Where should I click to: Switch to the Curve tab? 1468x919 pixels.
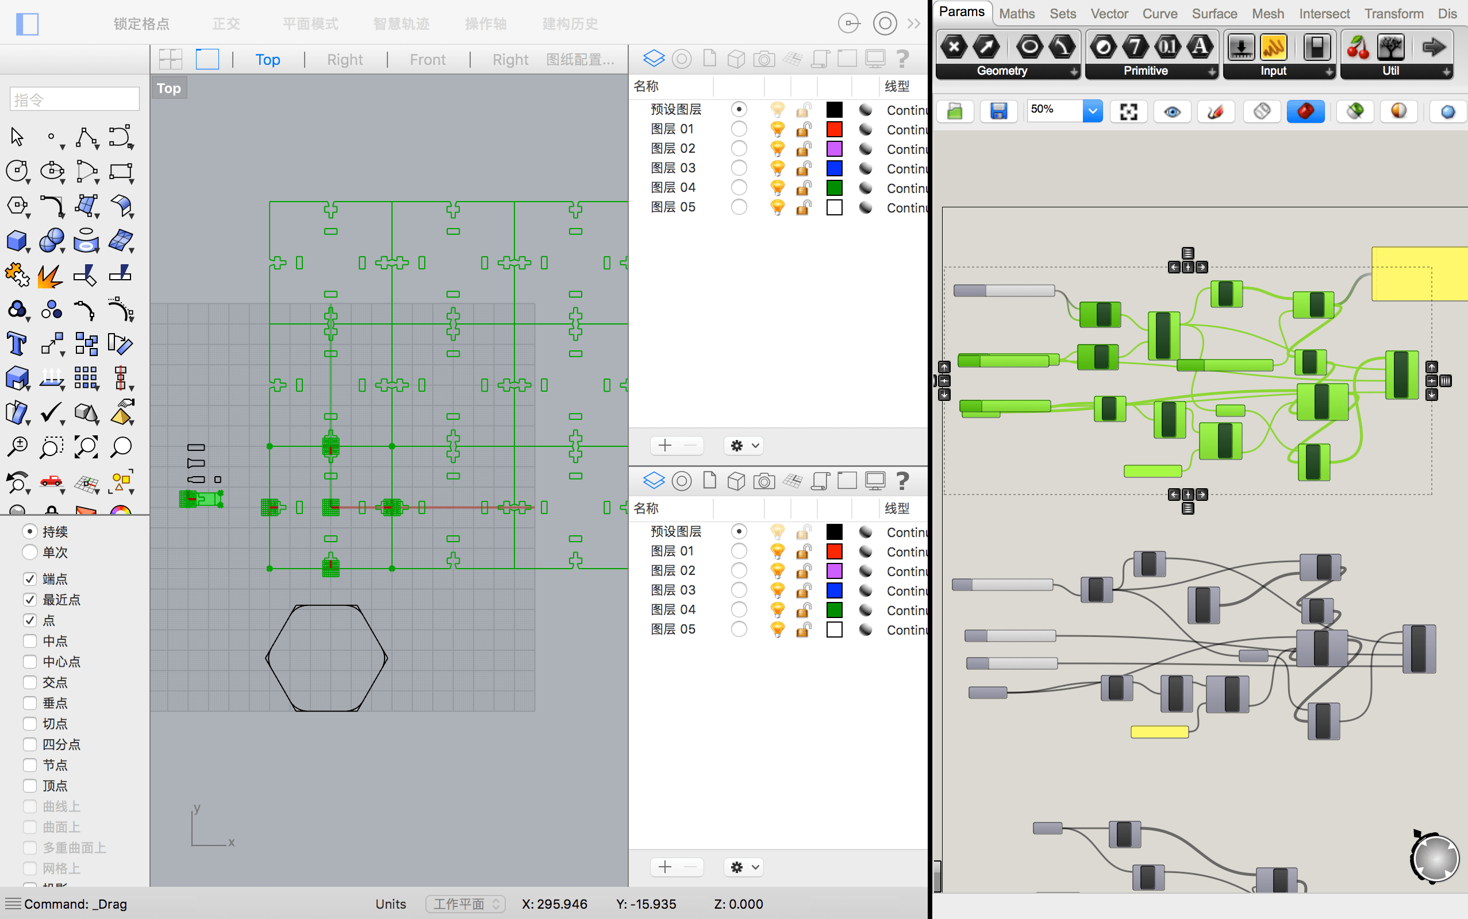(x=1159, y=13)
